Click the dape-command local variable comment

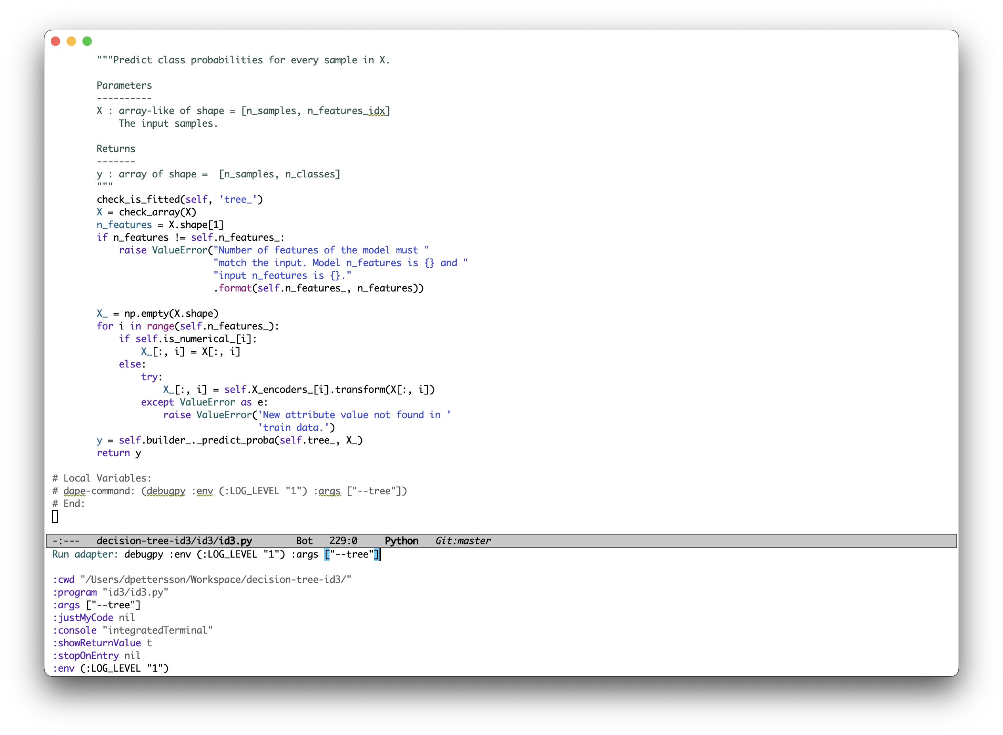[x=229, y=491]
